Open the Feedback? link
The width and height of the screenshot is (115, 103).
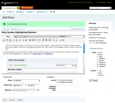tap(89, 2)
